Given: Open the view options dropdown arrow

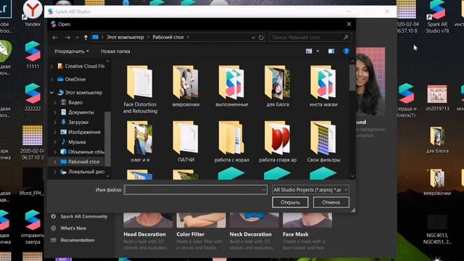Looking at the screenshot, I should (x=318, y=51).
